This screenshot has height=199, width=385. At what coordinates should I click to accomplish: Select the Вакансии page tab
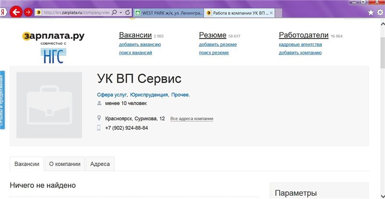point(27,164)
